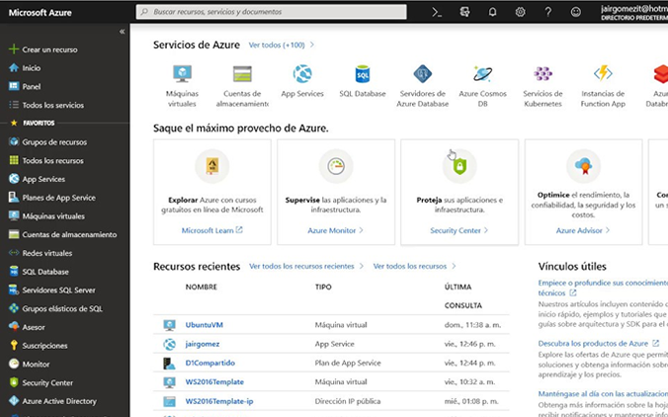Open Servicios de Kubernetes tile
This screenshot has width=668, height=417.
(x=543, y=86)
